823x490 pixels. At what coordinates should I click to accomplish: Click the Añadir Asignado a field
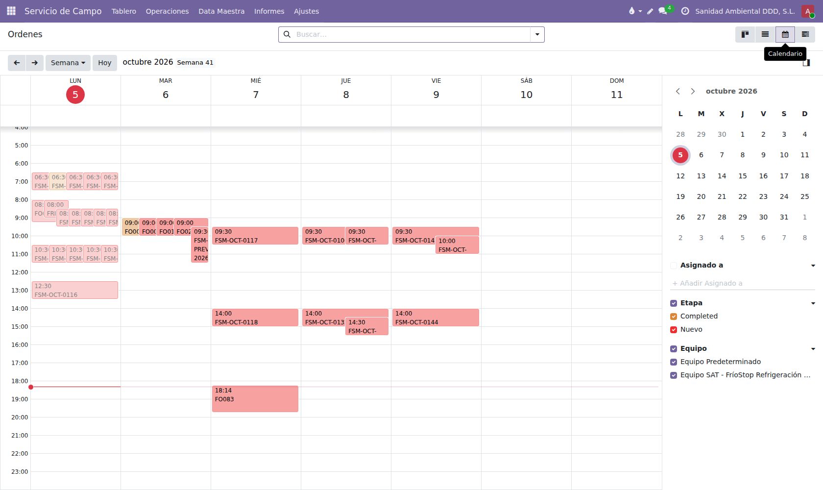click(743, 283)
